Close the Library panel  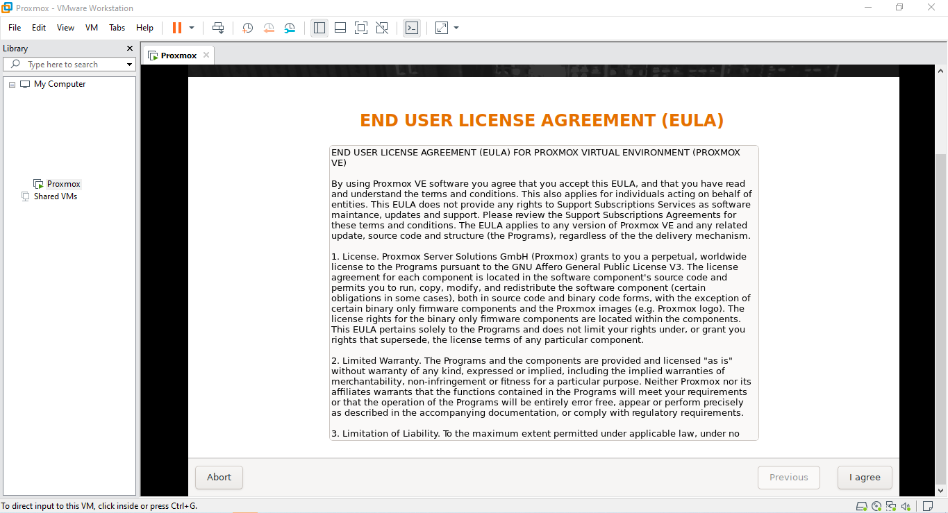pos(129,49)
